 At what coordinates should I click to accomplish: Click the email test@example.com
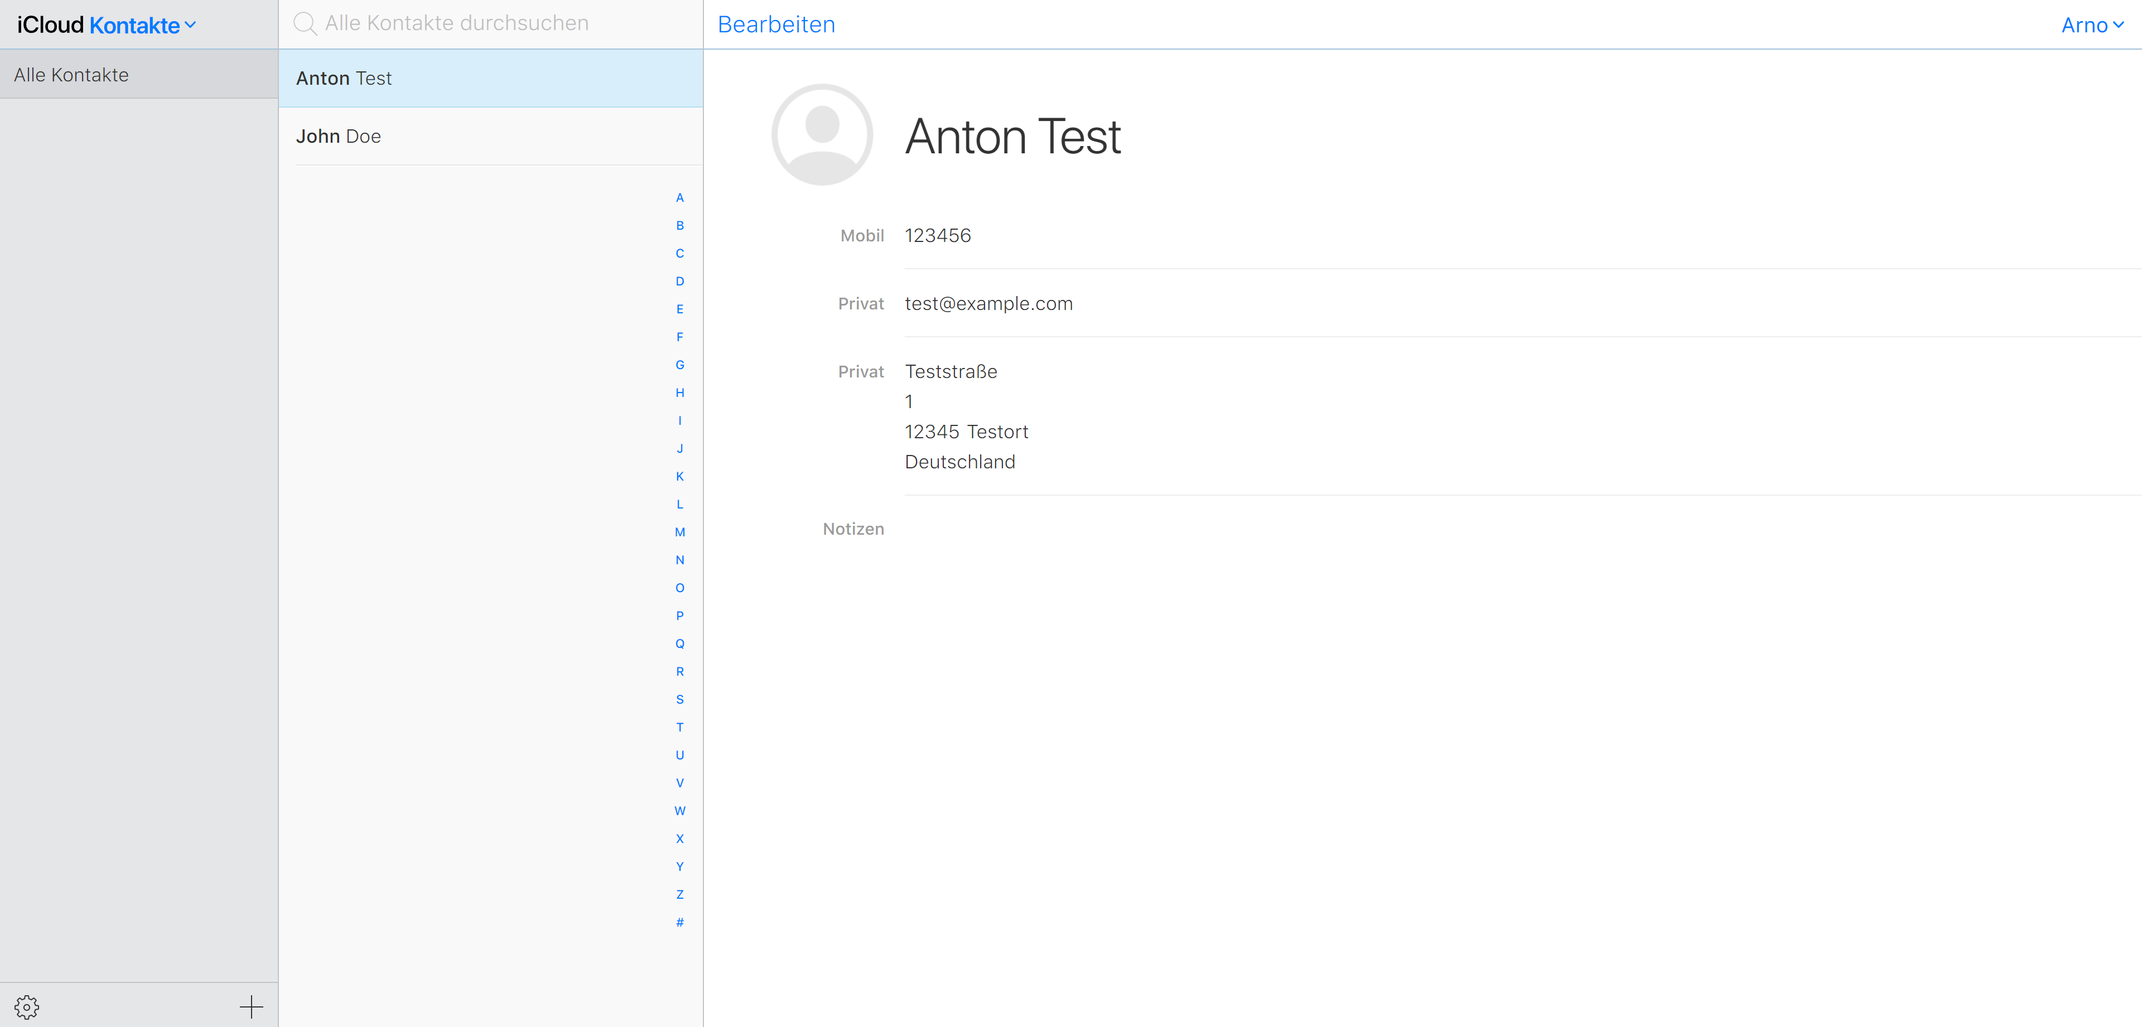[x=988, y=304]
